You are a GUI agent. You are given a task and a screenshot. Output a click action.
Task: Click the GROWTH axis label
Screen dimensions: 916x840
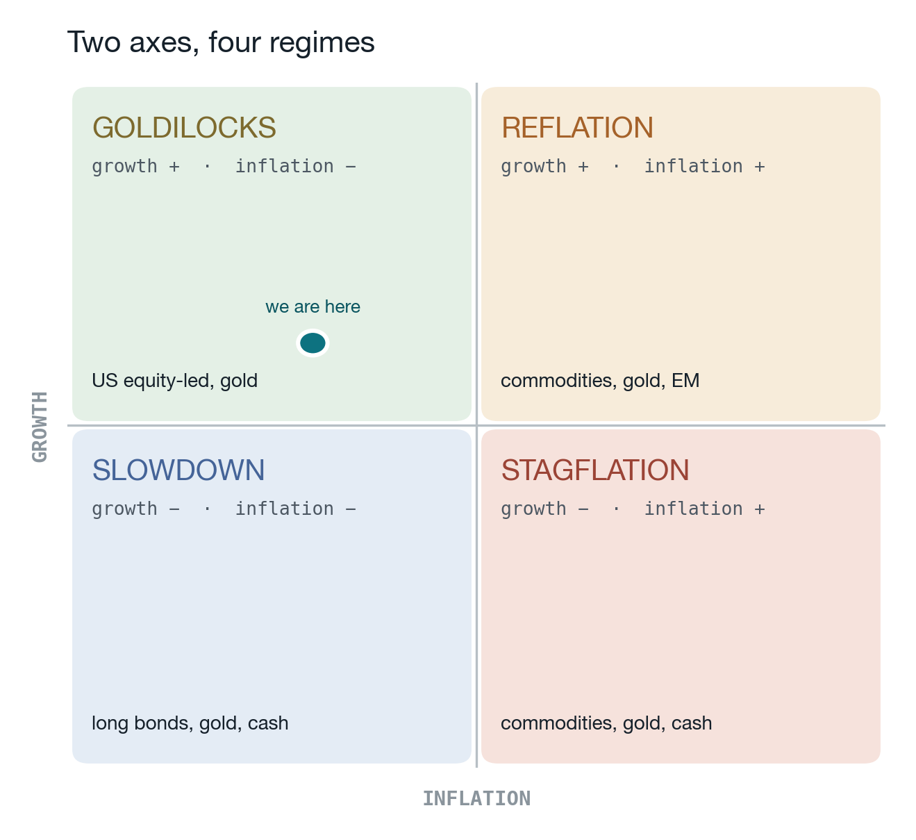[40, 427]
